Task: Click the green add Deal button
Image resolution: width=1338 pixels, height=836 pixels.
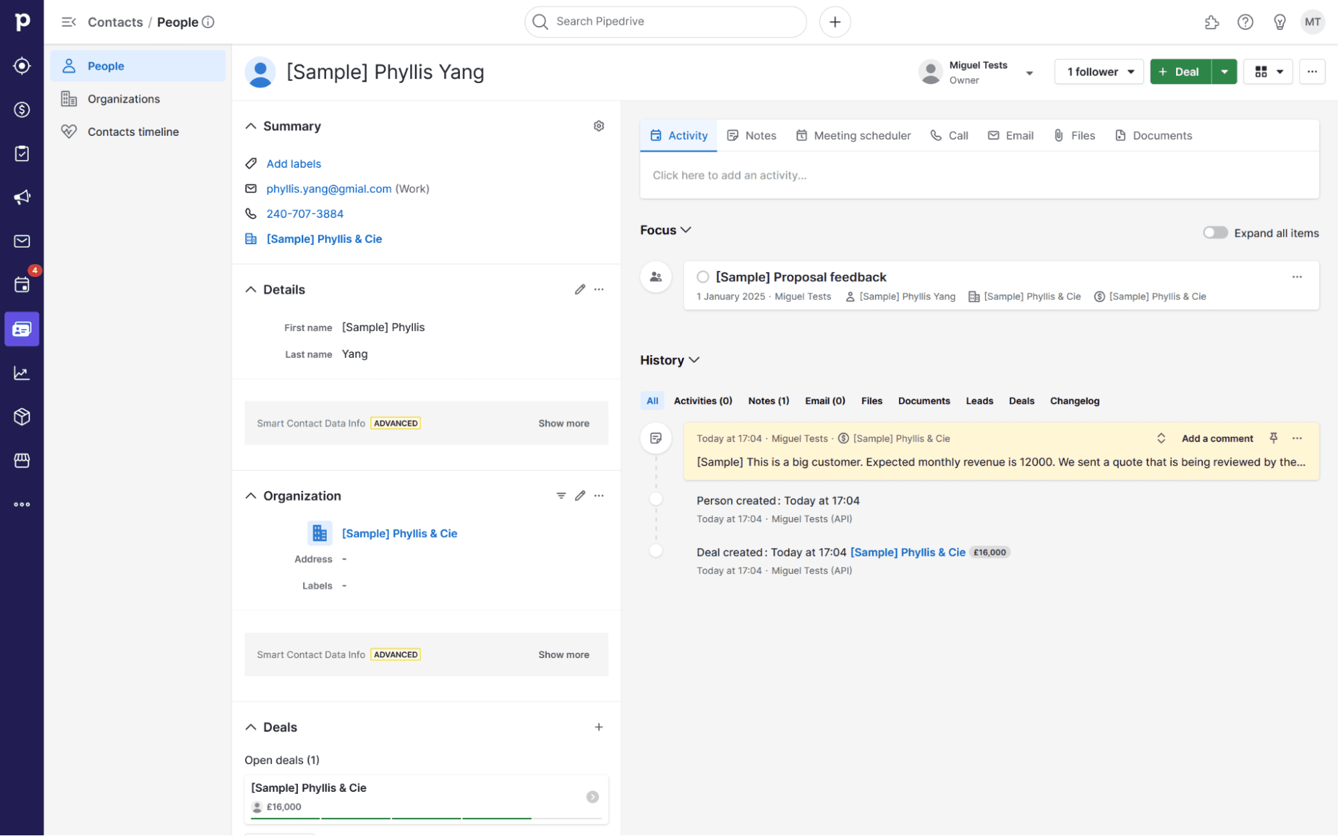Action: (1180, 72)
